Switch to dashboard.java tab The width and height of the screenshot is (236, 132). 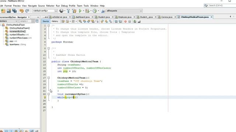click(83, 17)
